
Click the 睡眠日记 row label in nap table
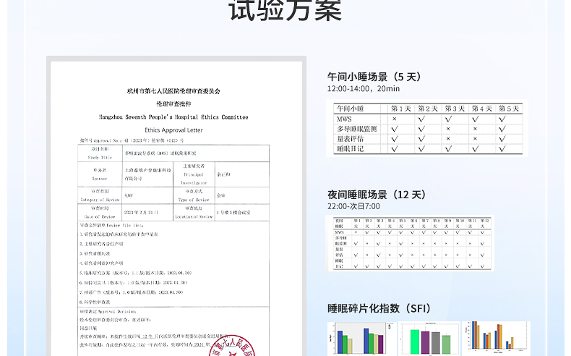[x=351, y=148]
